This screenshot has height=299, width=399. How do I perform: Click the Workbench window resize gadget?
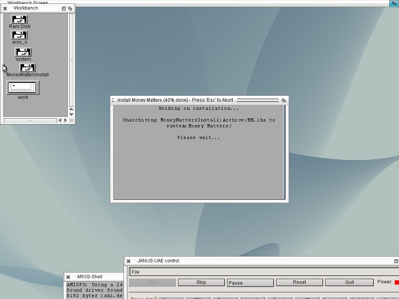(72, 120)
